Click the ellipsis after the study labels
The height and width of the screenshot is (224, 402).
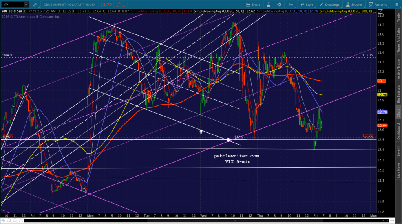(375, 11)
